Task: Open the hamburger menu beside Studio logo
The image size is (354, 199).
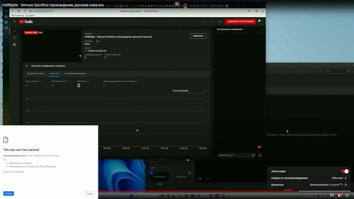Action: click(14, 22)
